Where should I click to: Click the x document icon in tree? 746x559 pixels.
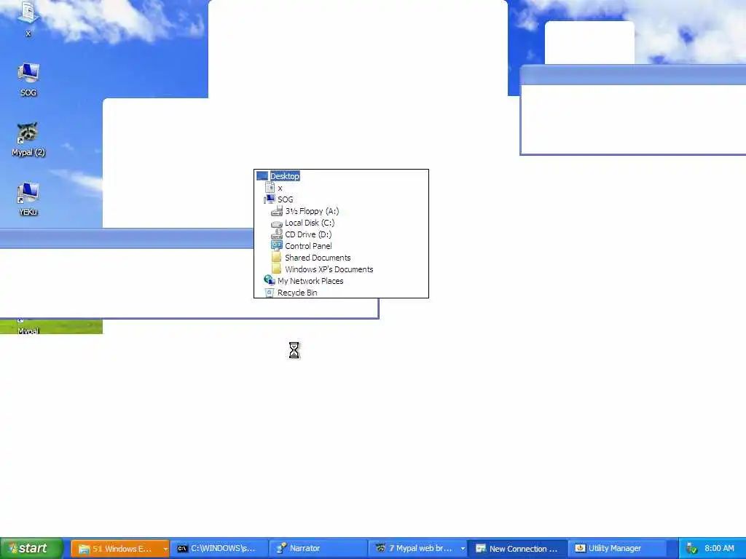[270, 188]
